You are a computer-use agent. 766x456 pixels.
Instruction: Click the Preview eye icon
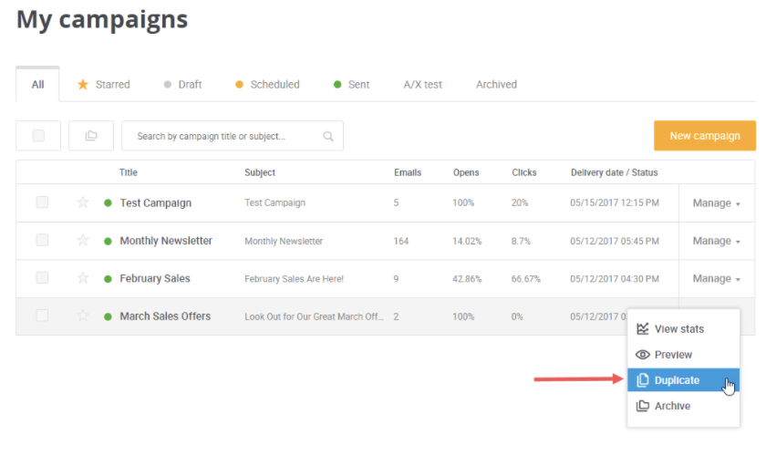point(642,355)
